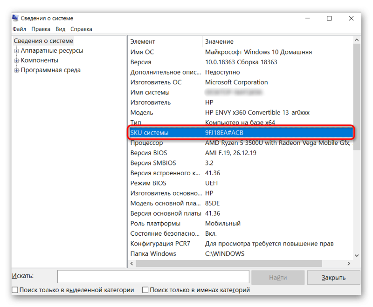Click the vertical scrollbar down arrow

[x=357, y=256]
